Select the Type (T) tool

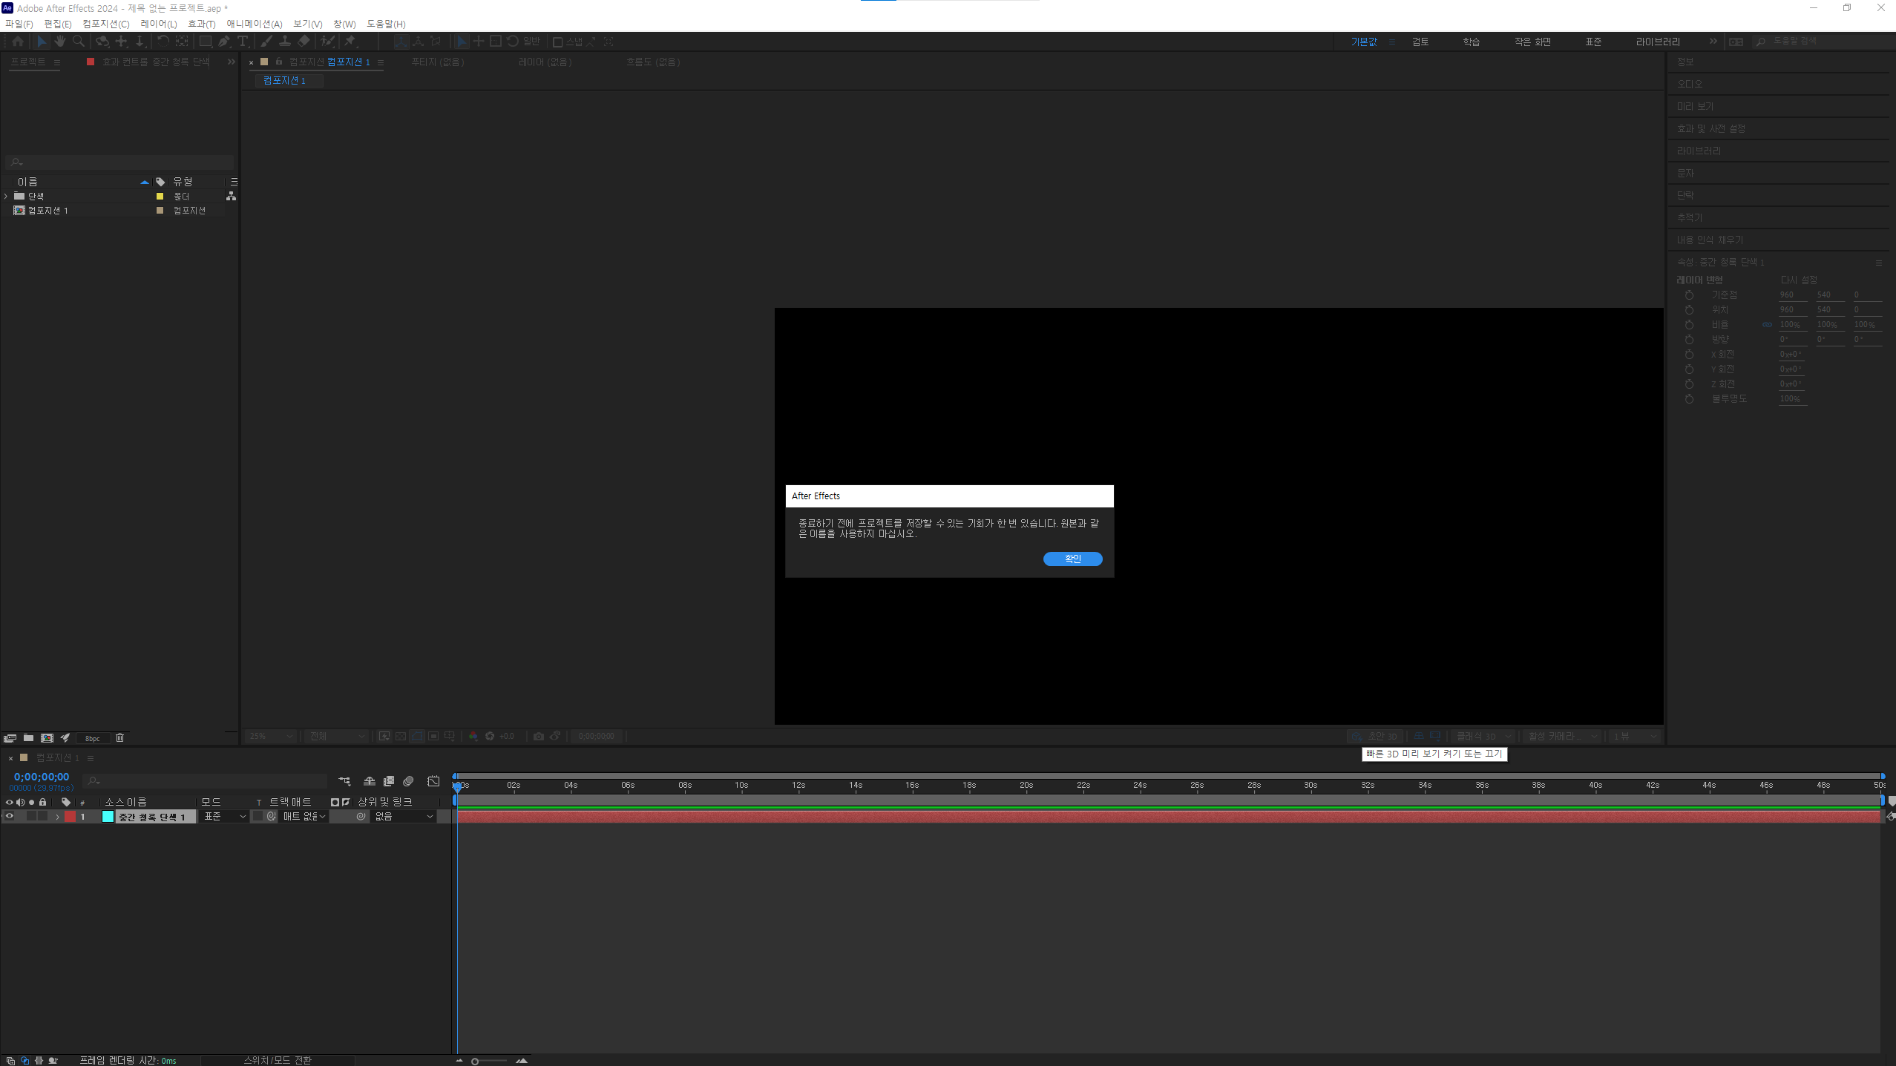pyautogui.click(x=243, y=42)
